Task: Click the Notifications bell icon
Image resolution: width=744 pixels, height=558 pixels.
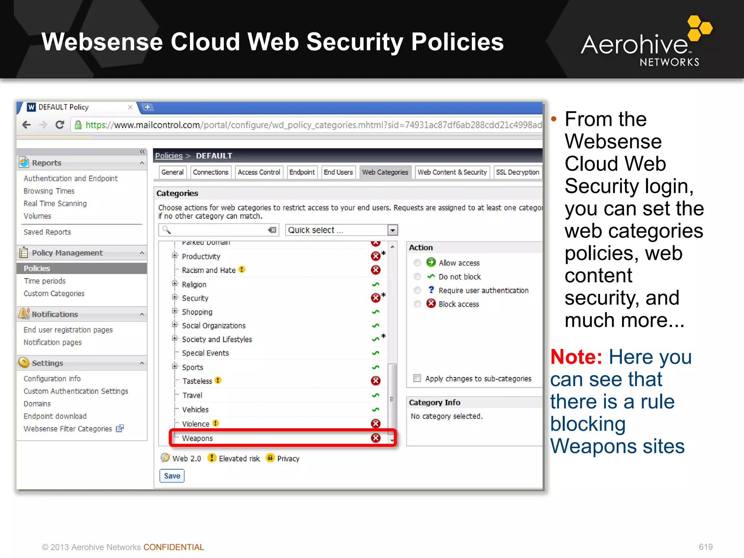Action: pos(24,314)
